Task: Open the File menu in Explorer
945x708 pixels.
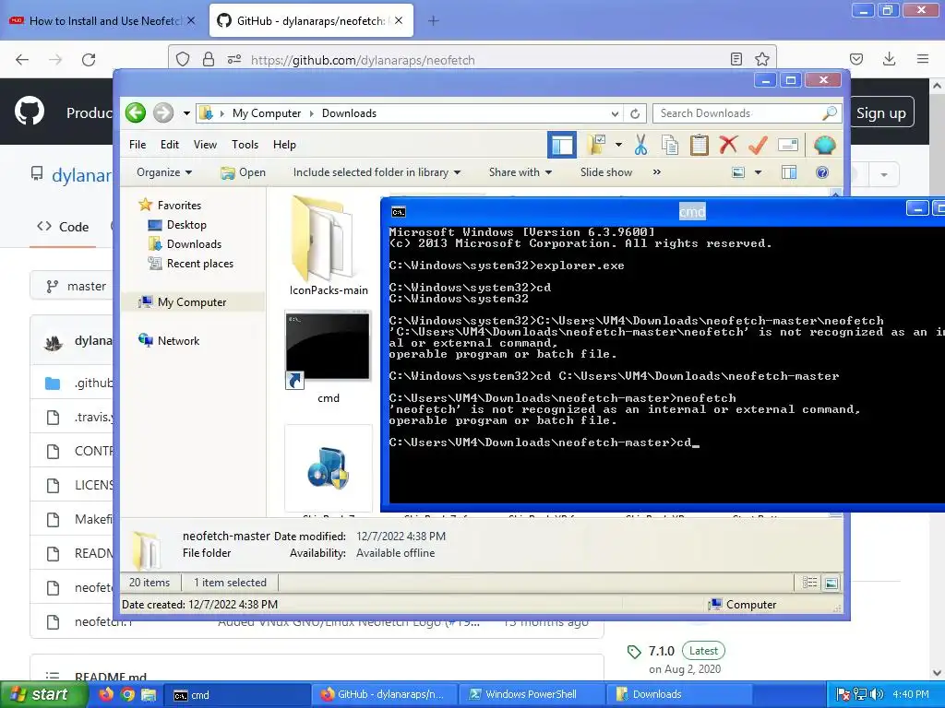Action: tap(138, 145)
